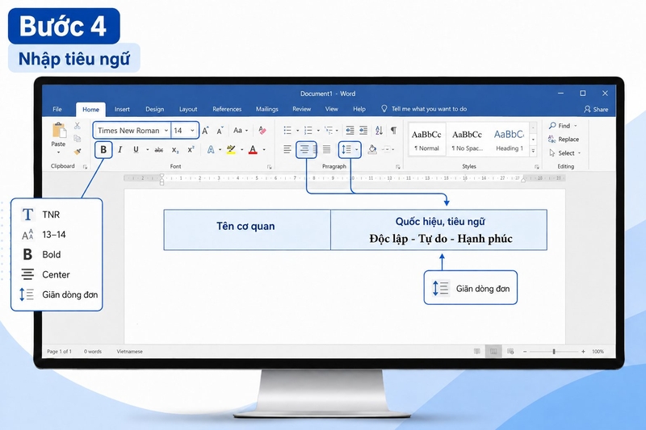Apply superscript formatting
This screenshot has width=646, height=430.
point(191,149)
